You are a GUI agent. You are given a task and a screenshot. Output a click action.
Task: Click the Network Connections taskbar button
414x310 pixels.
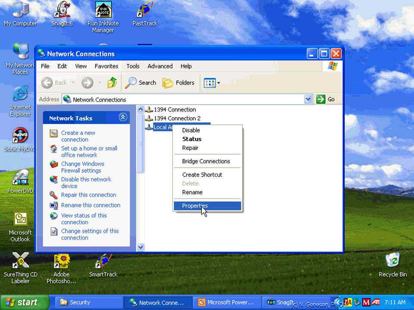coord(158,302)
